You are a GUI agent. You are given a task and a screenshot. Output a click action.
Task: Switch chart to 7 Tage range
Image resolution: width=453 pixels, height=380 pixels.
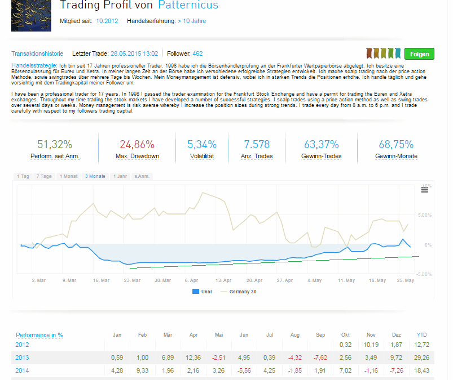pyautogui.click(x=44, y=176)
